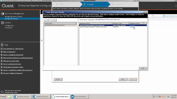Click Back in the discovery wizard
Image resolution: width=177 pixels, height=99 pixels.
click(x=123, y=79)
